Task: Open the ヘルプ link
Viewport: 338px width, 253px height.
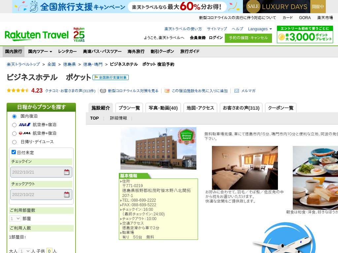Action: coord(237,29)
